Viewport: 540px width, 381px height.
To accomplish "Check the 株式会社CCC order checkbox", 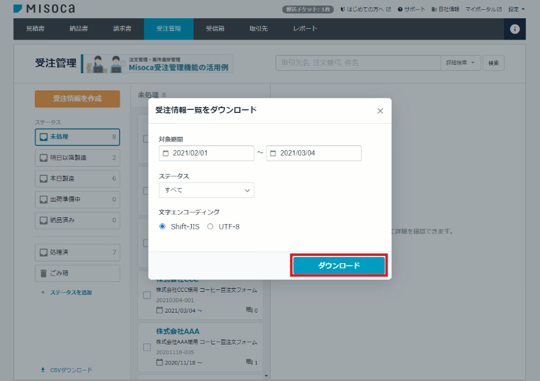I will (x=147, y=296).
